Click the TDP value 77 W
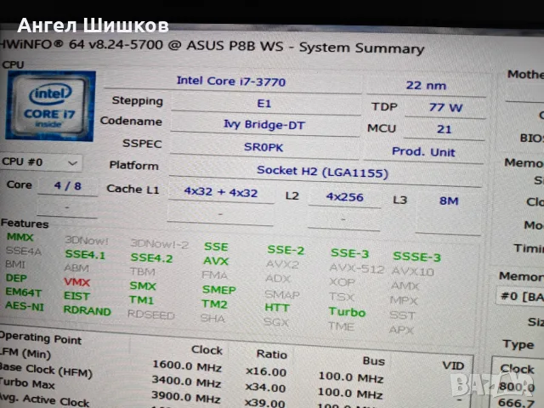Screen dimensions: 544x408 pyautogui.click(x=445, y=108)
